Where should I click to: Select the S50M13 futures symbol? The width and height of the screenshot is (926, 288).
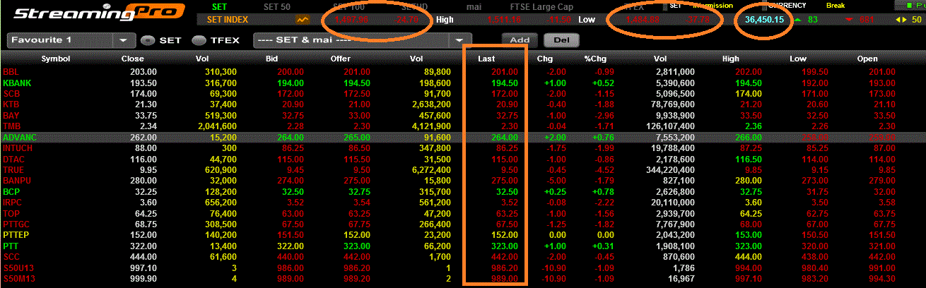[x=18, y=280]
